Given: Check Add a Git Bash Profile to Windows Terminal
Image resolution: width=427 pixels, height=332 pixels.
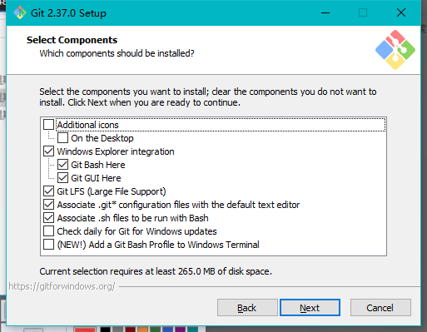Looking at the screenshot, I should (x=49, y=245).
